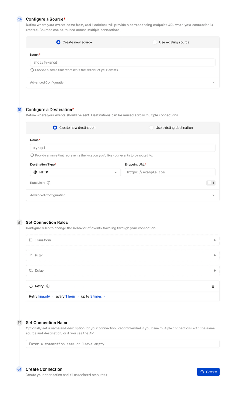Viewport: 236px width, 393px height.
Task: Add a Delay rule with plus icon
Action: 214,271
